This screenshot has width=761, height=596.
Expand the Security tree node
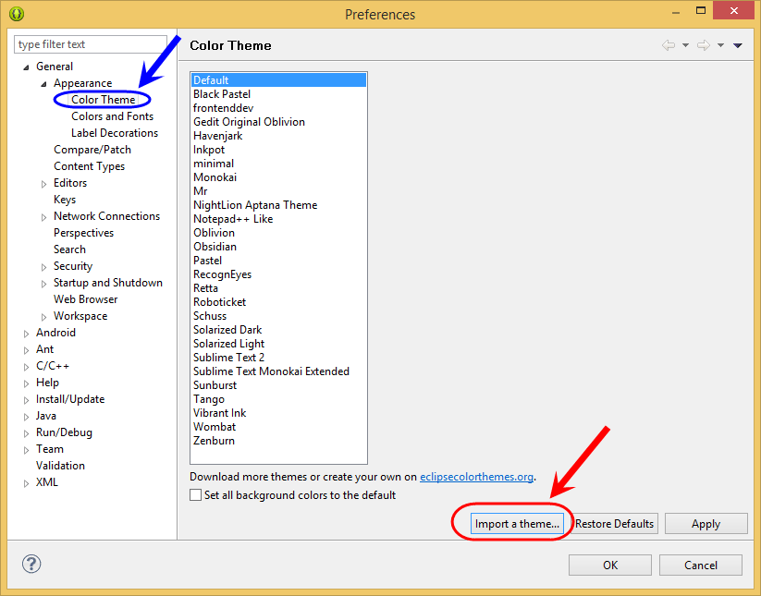[x=43, y=267]
